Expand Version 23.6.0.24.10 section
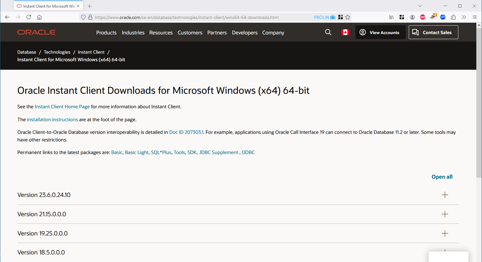The height and width of the screenshot is (262, 482). coord(445,195)
